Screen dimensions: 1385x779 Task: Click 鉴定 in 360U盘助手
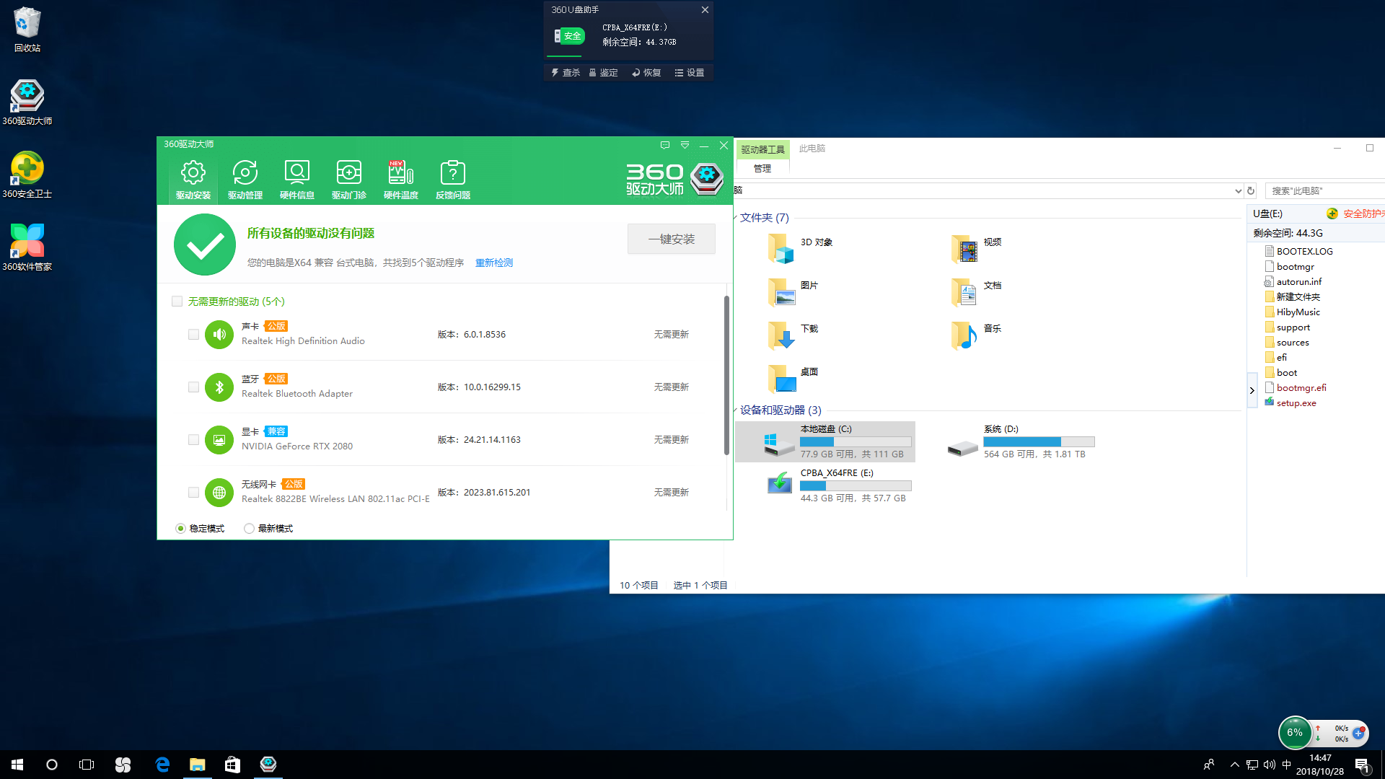pyautogui.click(x=604, y=73)
